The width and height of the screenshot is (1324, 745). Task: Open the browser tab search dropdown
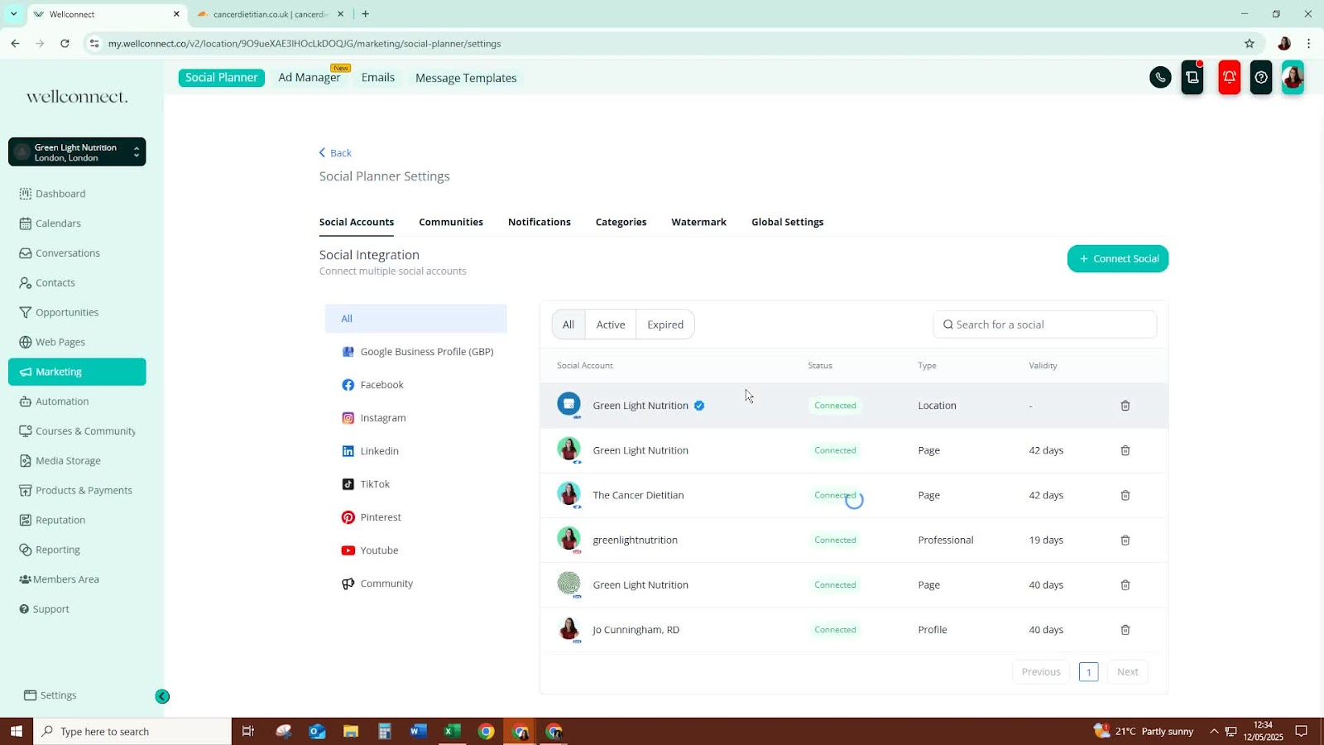click(13, 14)
